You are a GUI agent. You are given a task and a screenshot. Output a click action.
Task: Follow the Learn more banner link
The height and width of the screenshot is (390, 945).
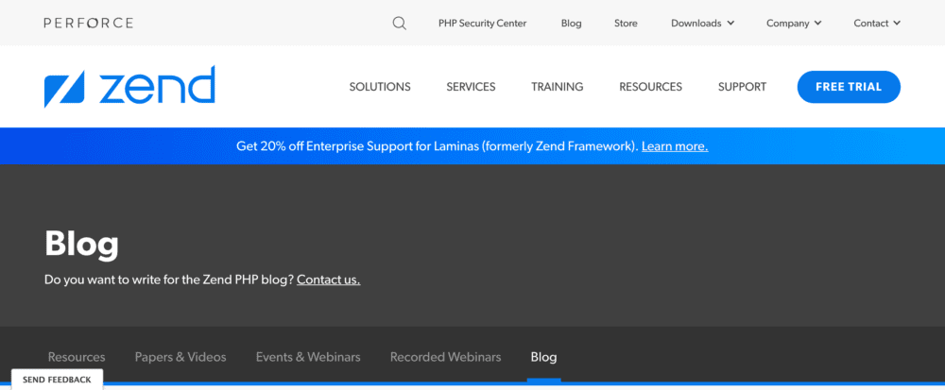coord(674,146)
